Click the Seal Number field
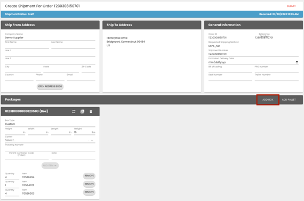Screen dimensions: 304x201 click(x=230, y=78)
